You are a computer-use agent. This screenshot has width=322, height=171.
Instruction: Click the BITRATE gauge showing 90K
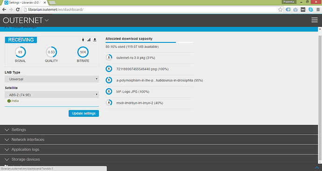[x=83, y=52]
